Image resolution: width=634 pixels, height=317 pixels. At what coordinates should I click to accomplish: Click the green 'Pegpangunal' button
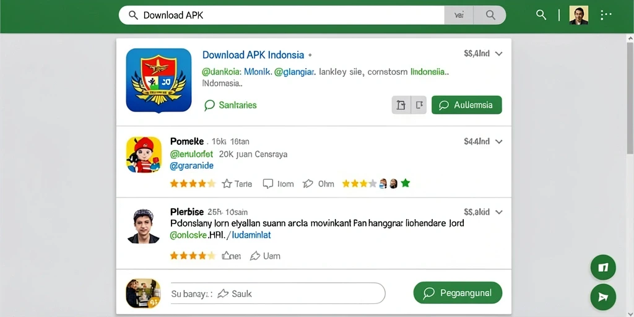click(458, 293)
